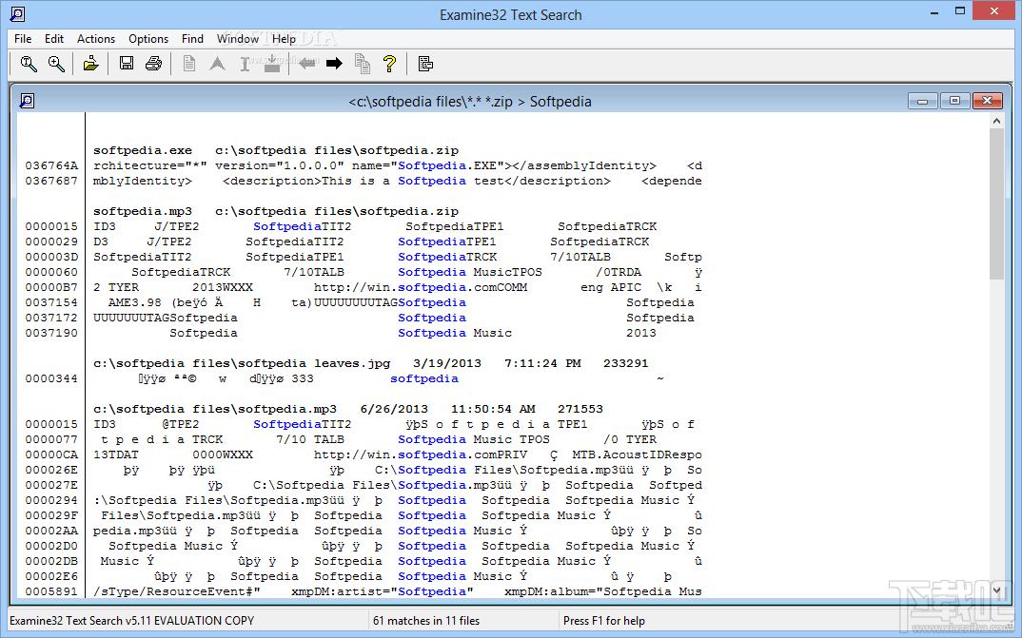This screenshot has height=638, width=1022.
Task: Go forward with the black right arrow
Action: [x=334, y=64]
